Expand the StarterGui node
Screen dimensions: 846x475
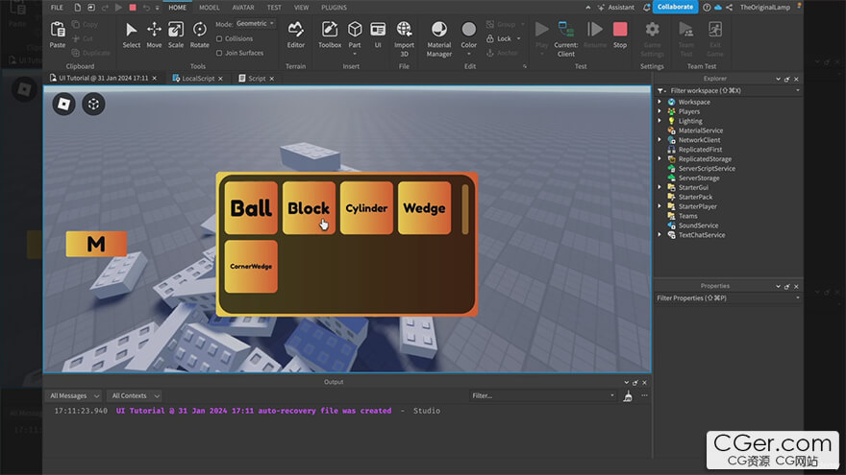(x=659, y=187)
